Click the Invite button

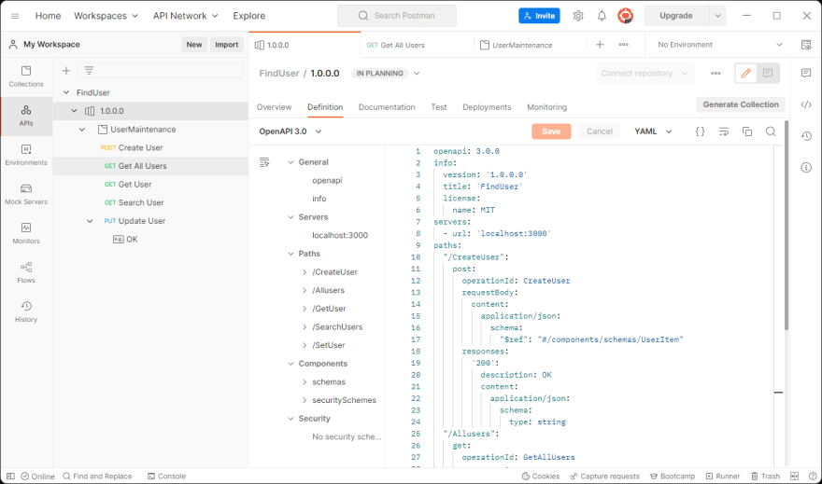pos(539,16)
